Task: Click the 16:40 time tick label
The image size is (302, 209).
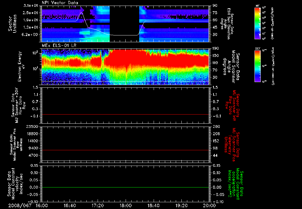Action: coord(70,206)
